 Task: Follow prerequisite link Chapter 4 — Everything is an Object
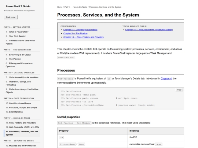point(80,30)
